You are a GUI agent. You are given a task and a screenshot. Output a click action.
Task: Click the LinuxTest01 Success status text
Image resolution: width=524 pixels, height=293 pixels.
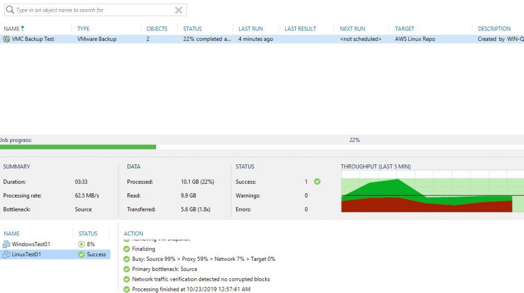[x=96, y=254]
